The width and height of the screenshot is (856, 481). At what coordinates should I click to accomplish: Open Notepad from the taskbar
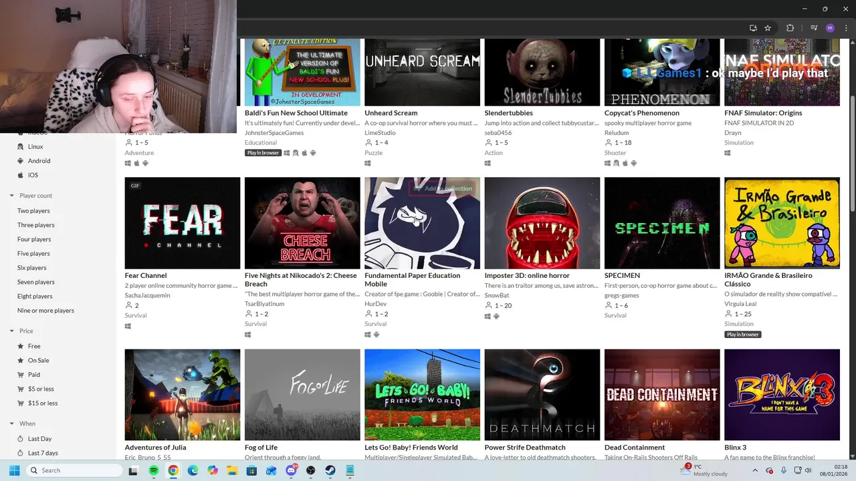(x=350, y=470)
